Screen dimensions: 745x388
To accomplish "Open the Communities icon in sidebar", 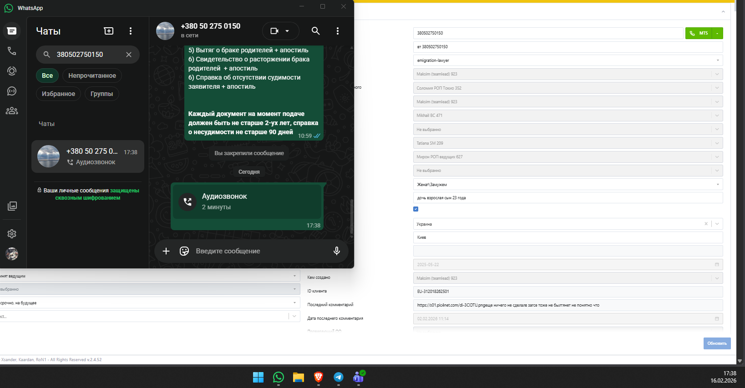I will pyautogui.click(x=12, y=111).
